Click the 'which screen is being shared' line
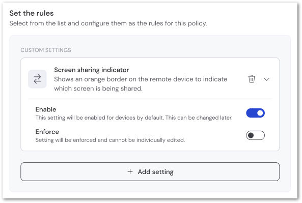The image size is (302, 203). tap(98, 89)
